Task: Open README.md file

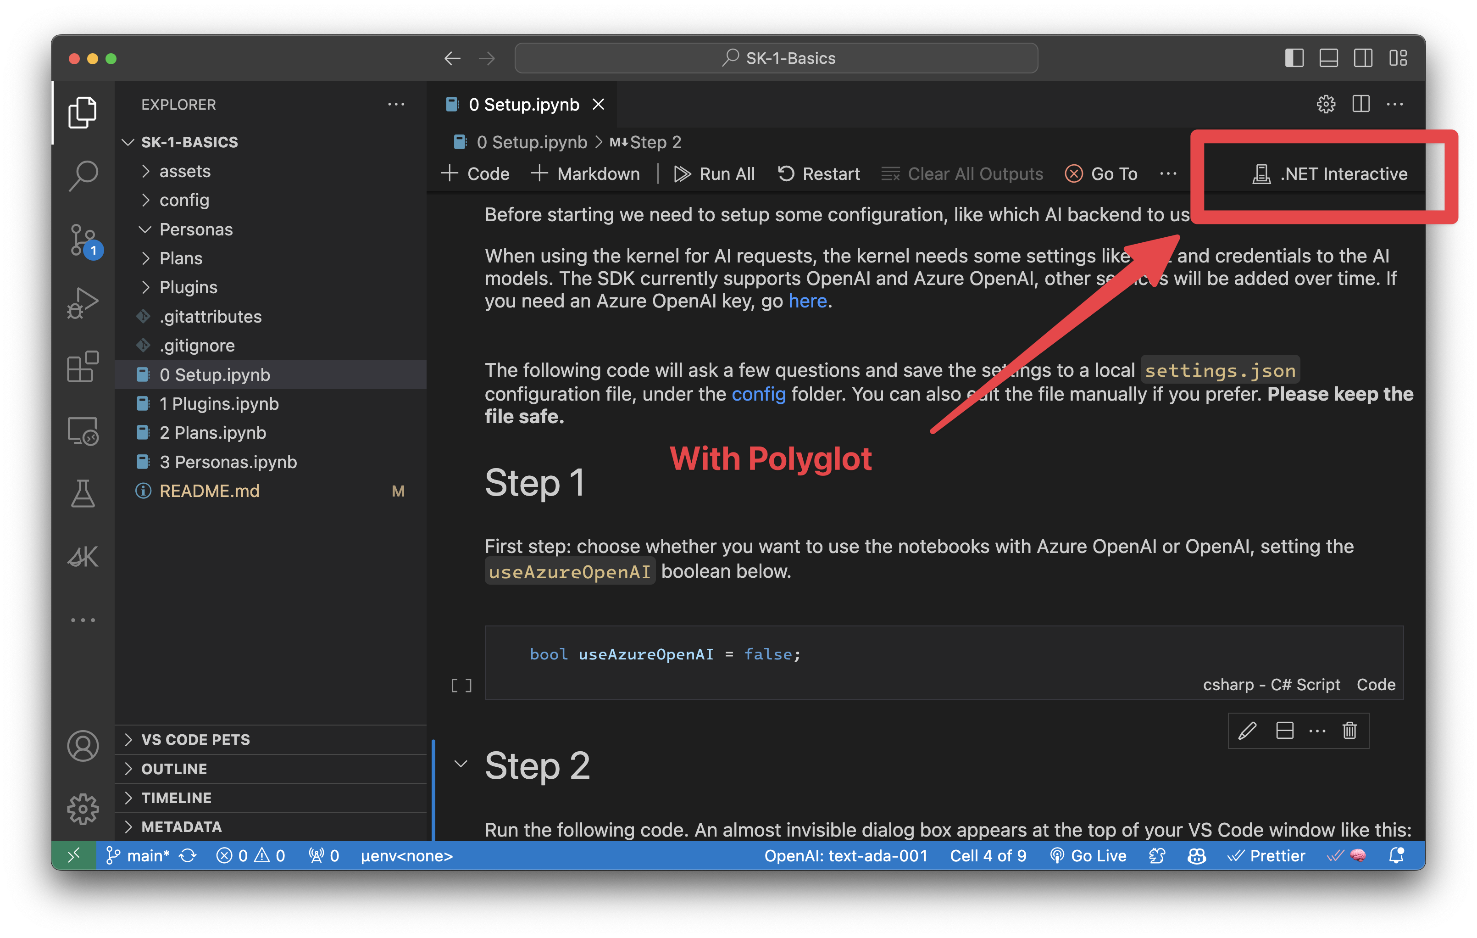Action: (x=271, y=491)
